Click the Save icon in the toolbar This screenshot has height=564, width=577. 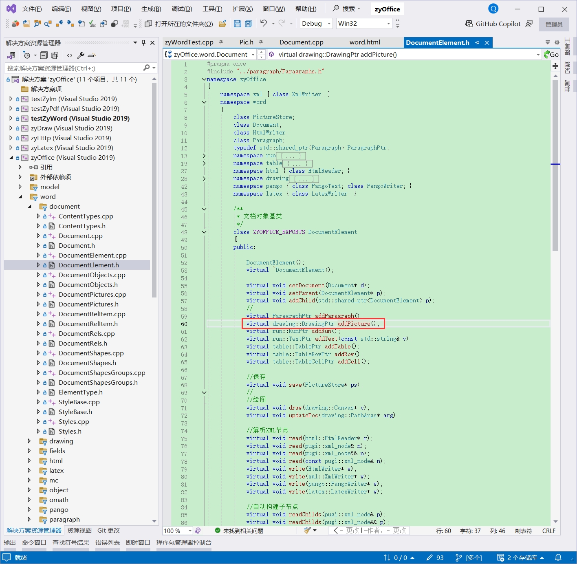point(238,24)
